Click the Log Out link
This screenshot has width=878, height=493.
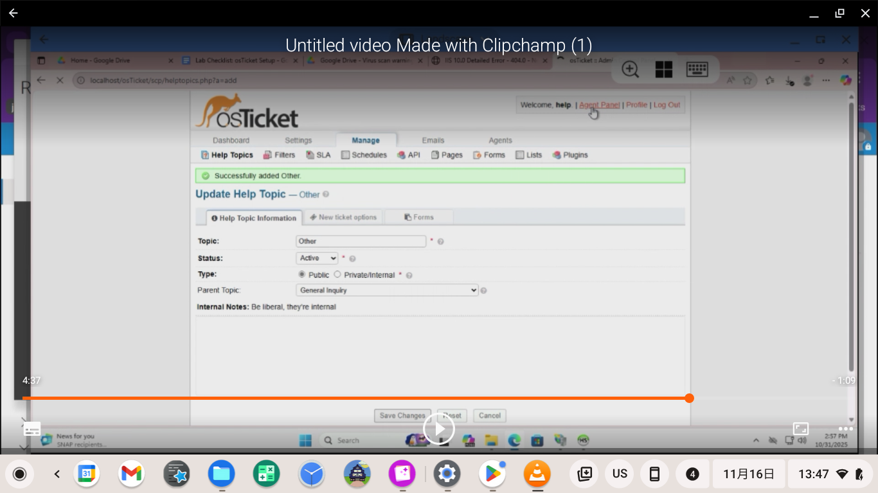coord(667,105)
